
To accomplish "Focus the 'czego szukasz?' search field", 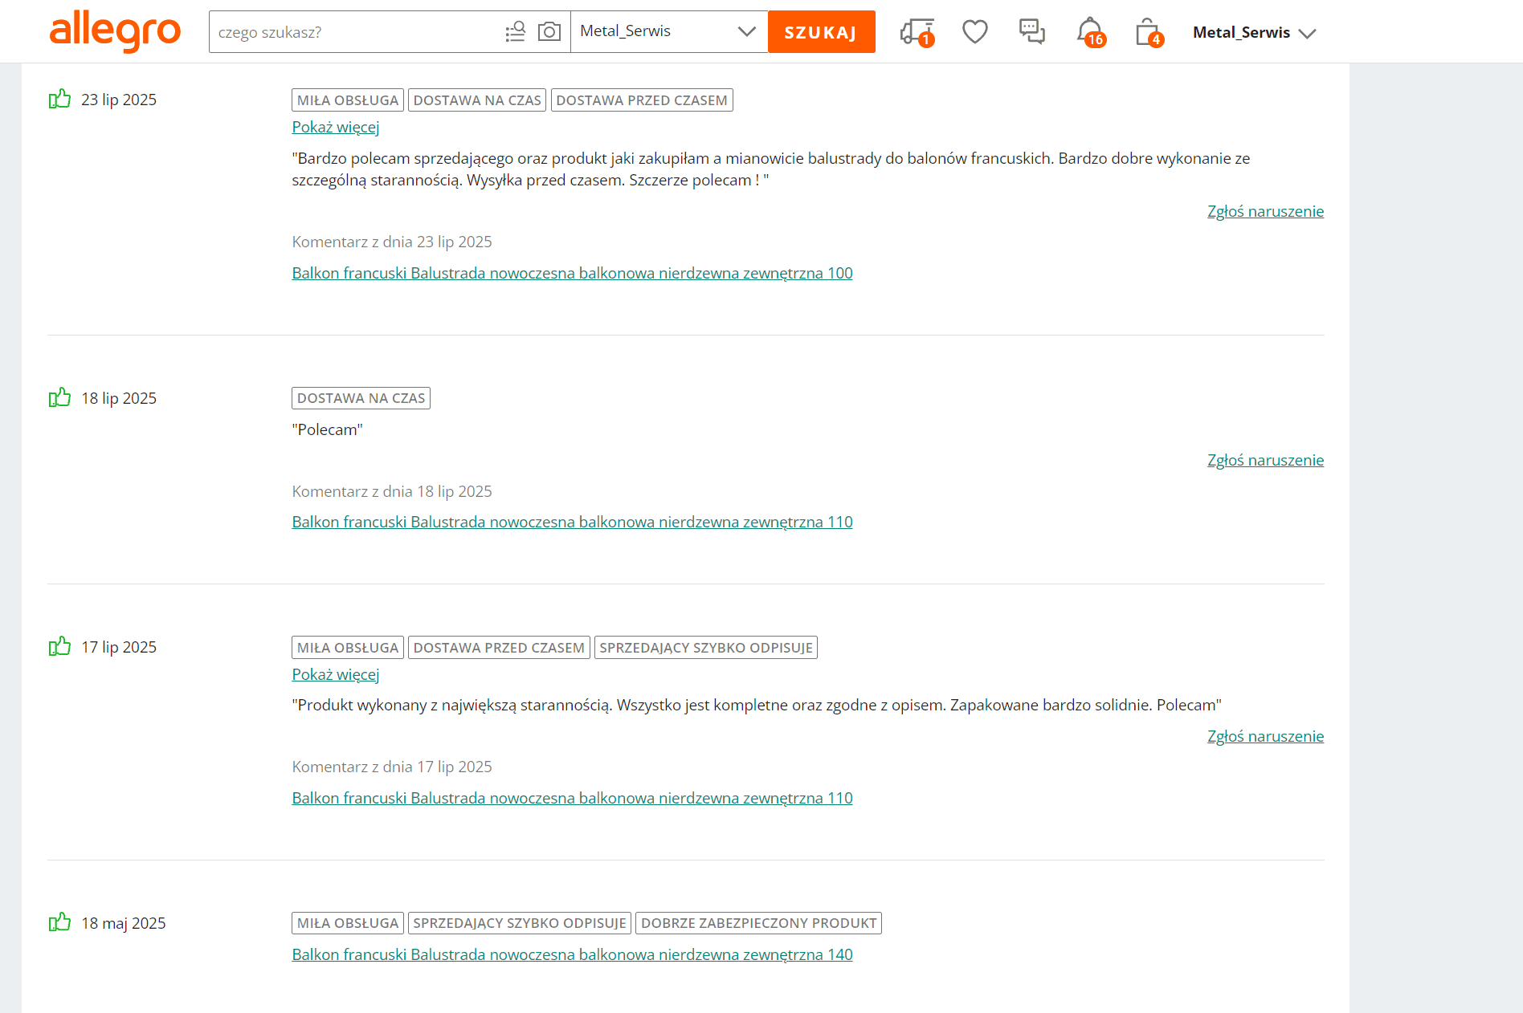I will point(353,32).
